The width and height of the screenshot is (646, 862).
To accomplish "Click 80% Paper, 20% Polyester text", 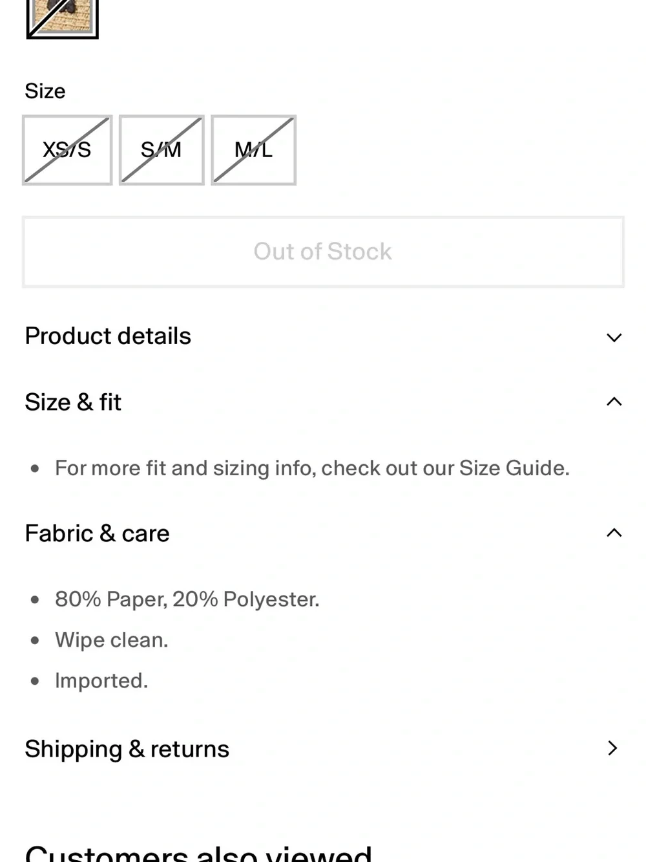I will (x=187, y=599).
